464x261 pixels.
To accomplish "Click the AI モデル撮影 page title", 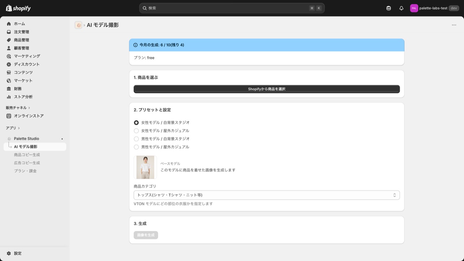I will tap(103, 25).
